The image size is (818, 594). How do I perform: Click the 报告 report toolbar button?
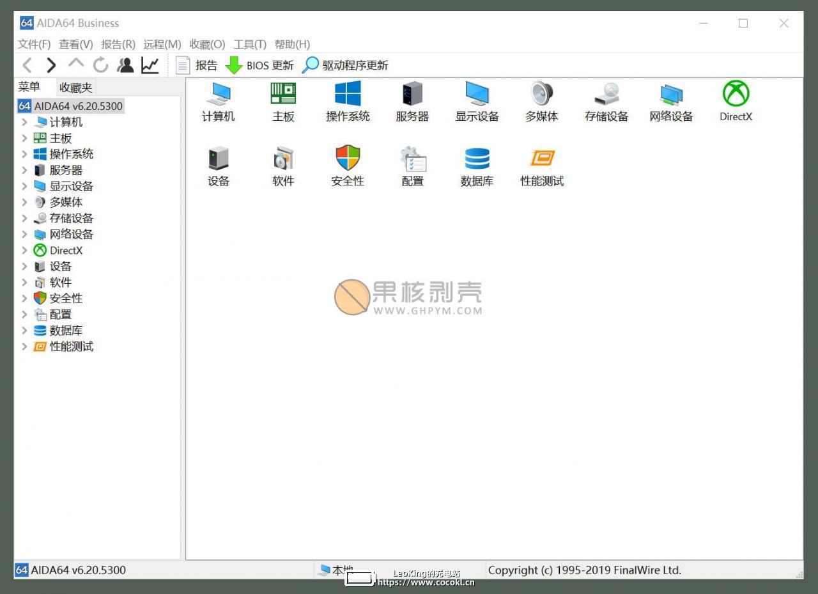[197, 65]
